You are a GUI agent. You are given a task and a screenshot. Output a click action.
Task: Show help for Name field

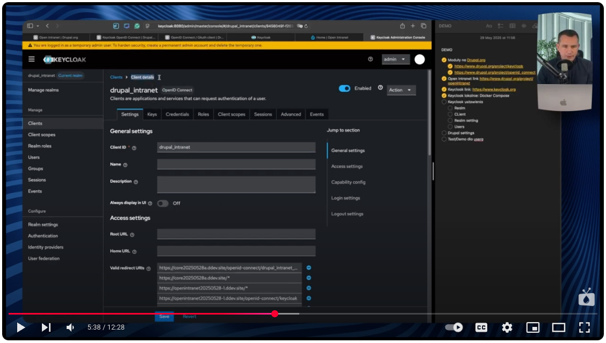(x=125, y=165)
